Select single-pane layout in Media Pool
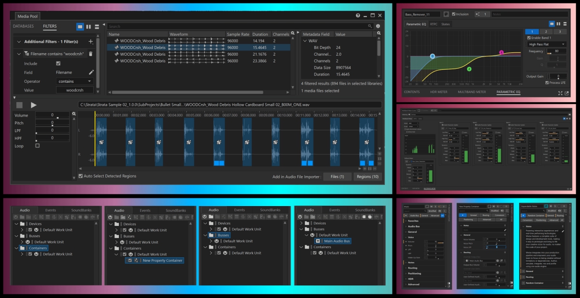 80,26
